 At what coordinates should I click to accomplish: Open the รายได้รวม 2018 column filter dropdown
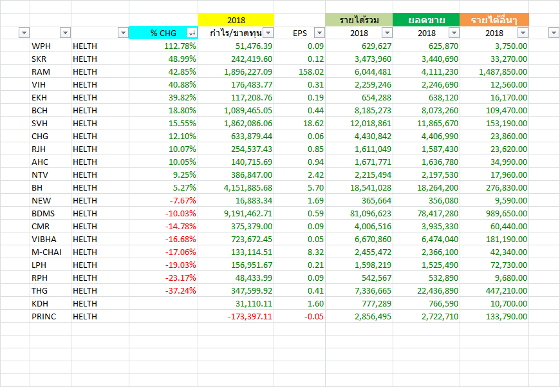tap(387, 33)
